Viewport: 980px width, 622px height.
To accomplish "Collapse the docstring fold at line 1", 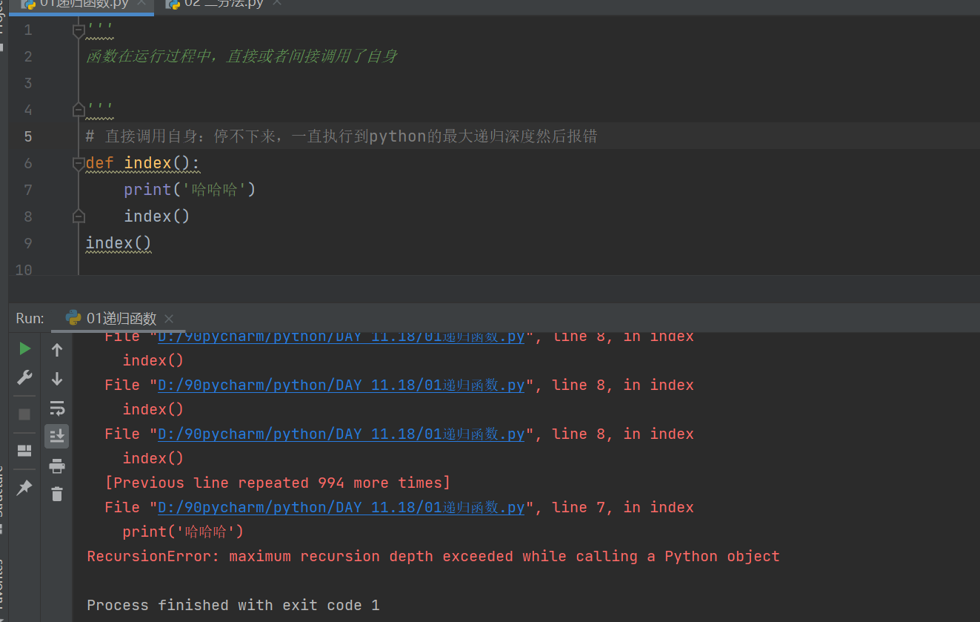I will tap(79, 30).
